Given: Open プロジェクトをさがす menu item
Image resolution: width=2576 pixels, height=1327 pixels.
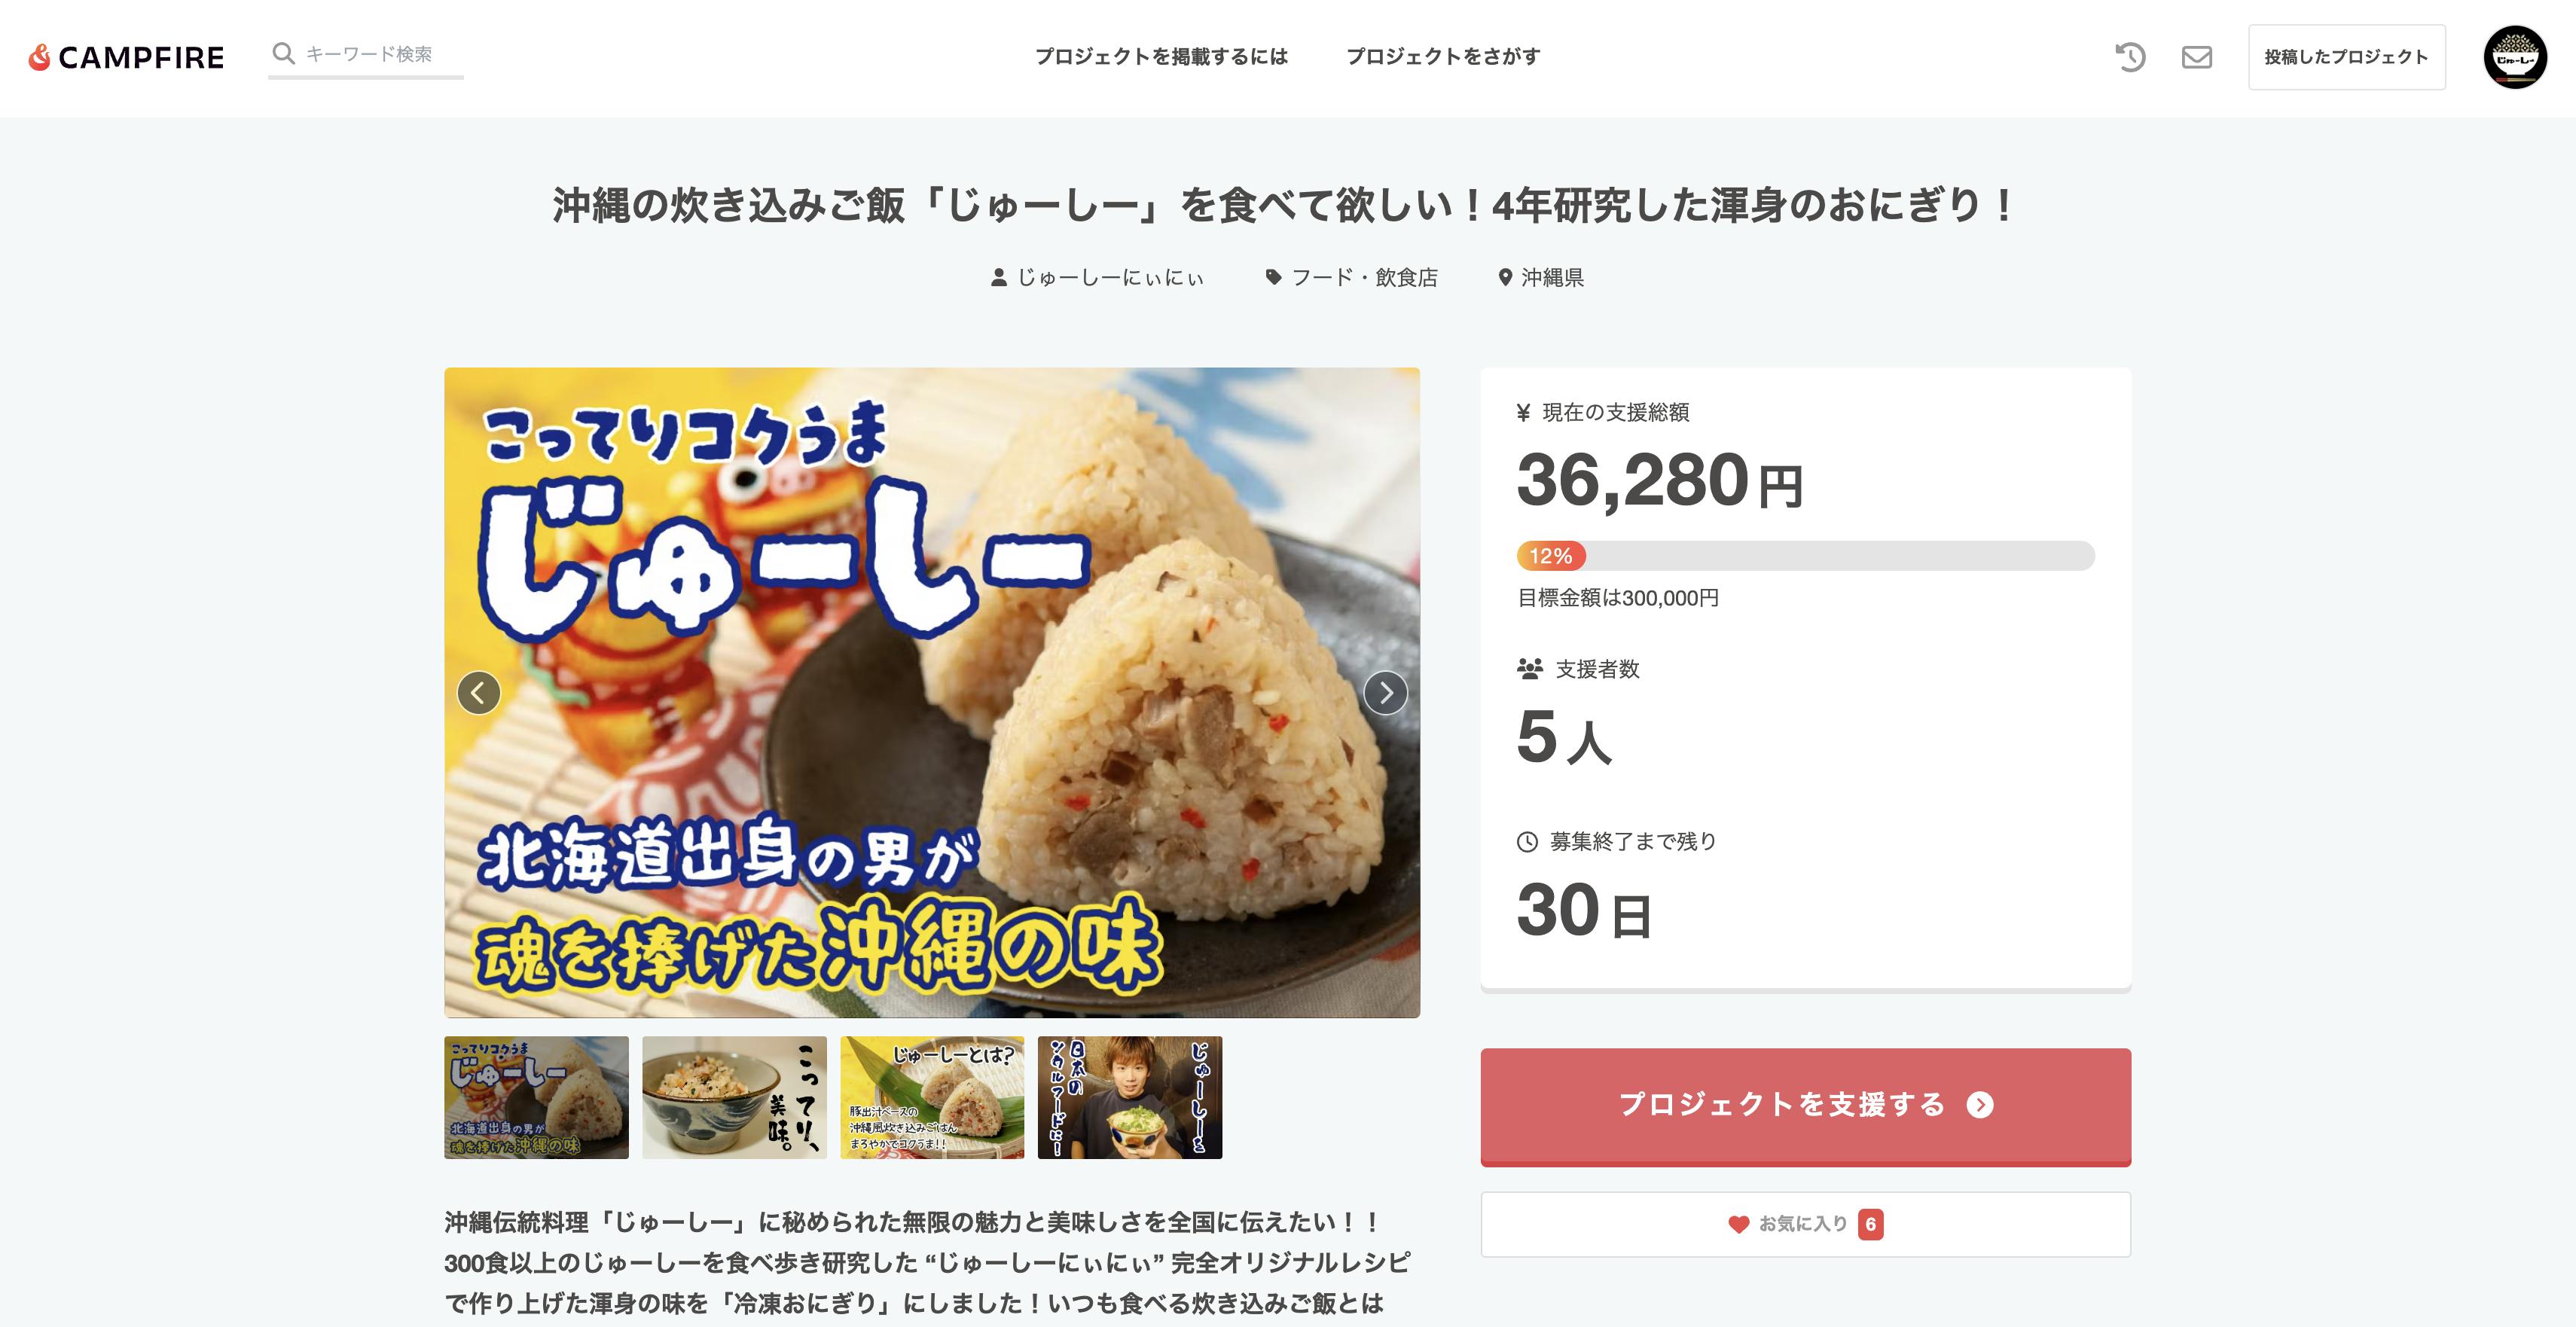Looking at the screenshot, I should [1443, 57].
